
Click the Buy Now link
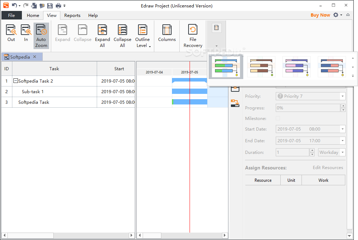[320, 15]
